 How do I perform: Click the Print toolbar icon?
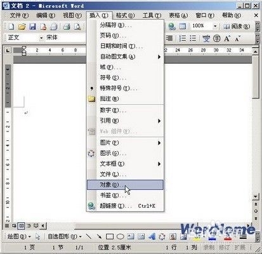click(x=67, y=27)
